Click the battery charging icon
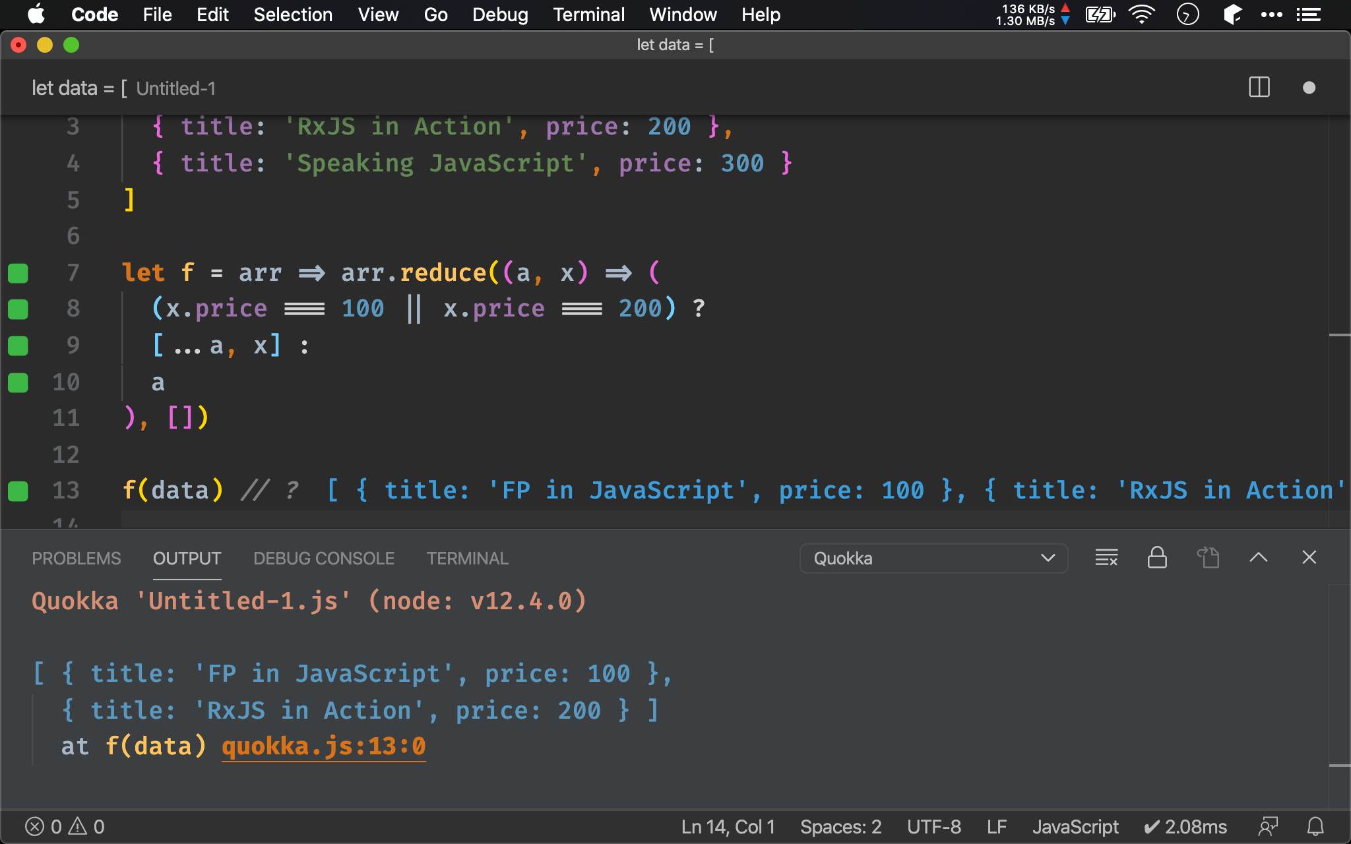 [1100, 15]
